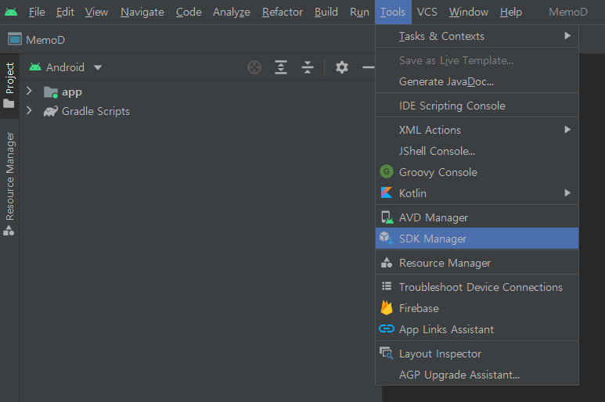Image resolution: width=605 pixels, height=402 pixels.
Task: Click the Troubleshoot Device Connections list icon
Action: pyautogui.click(x=387, y=286)
